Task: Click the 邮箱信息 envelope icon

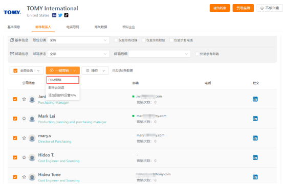Action: tap(12, 54)
